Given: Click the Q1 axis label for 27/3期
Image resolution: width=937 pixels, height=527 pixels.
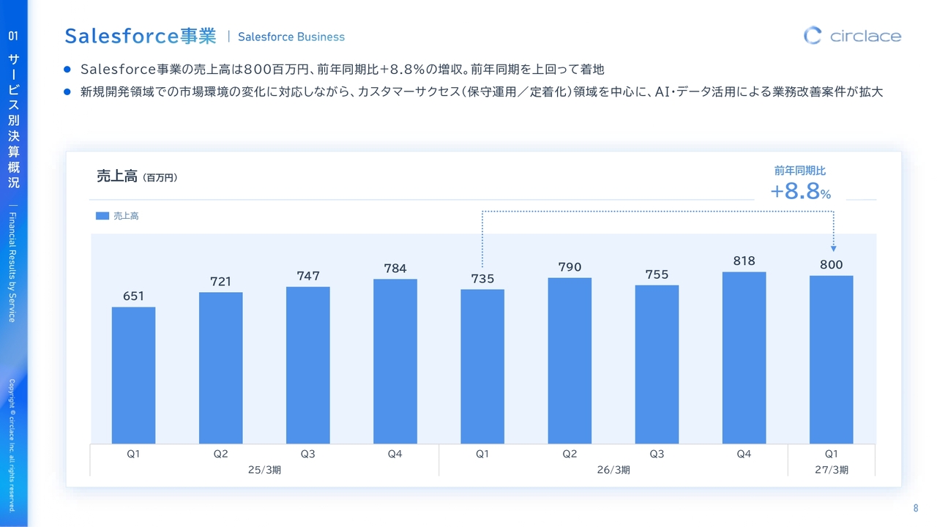Looking at the screenshot, I should click(x=832, y=454).
